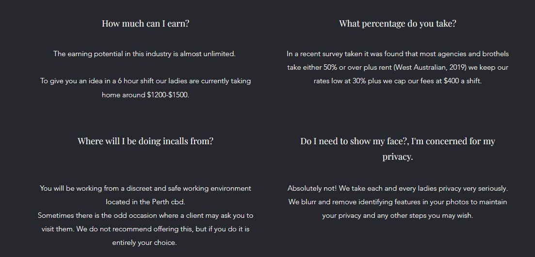Click the sentence about earning potential being unlimited
This screenshot has height=257, width=535.
click(145, 54)
